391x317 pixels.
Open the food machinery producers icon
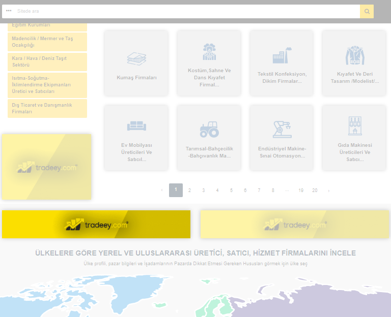(x=354, y=125)
